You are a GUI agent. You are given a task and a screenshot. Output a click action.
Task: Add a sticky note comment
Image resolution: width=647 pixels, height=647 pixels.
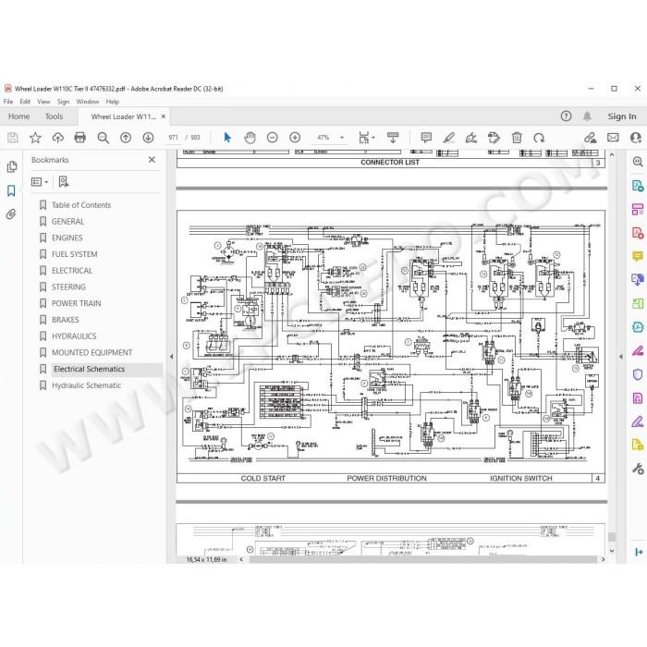pyautogui.click(x=426, y=138)
